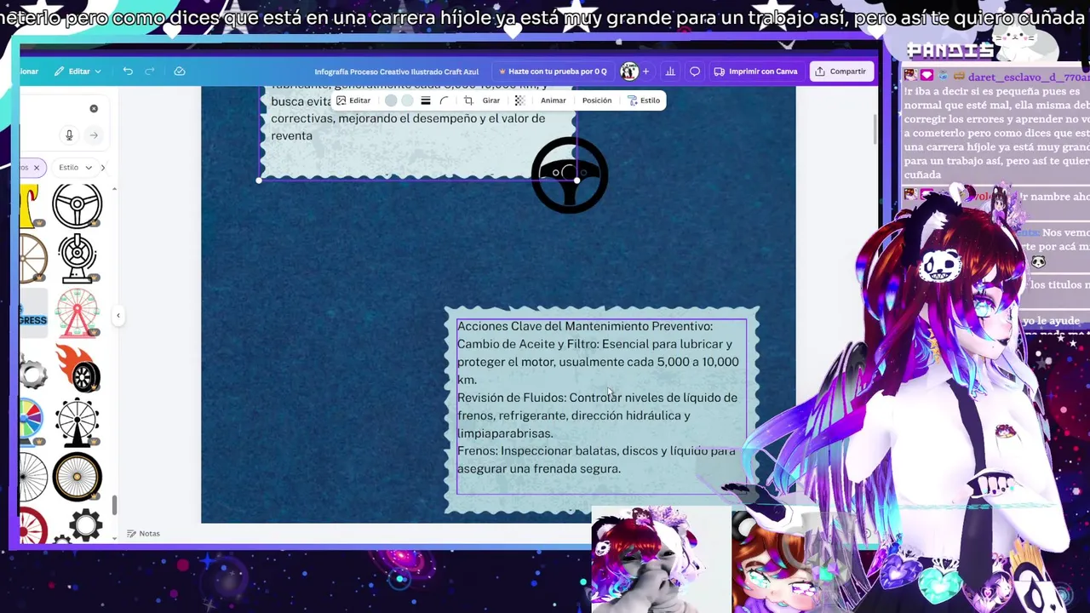Select the first gray color swatch

(x=391, y=100)
